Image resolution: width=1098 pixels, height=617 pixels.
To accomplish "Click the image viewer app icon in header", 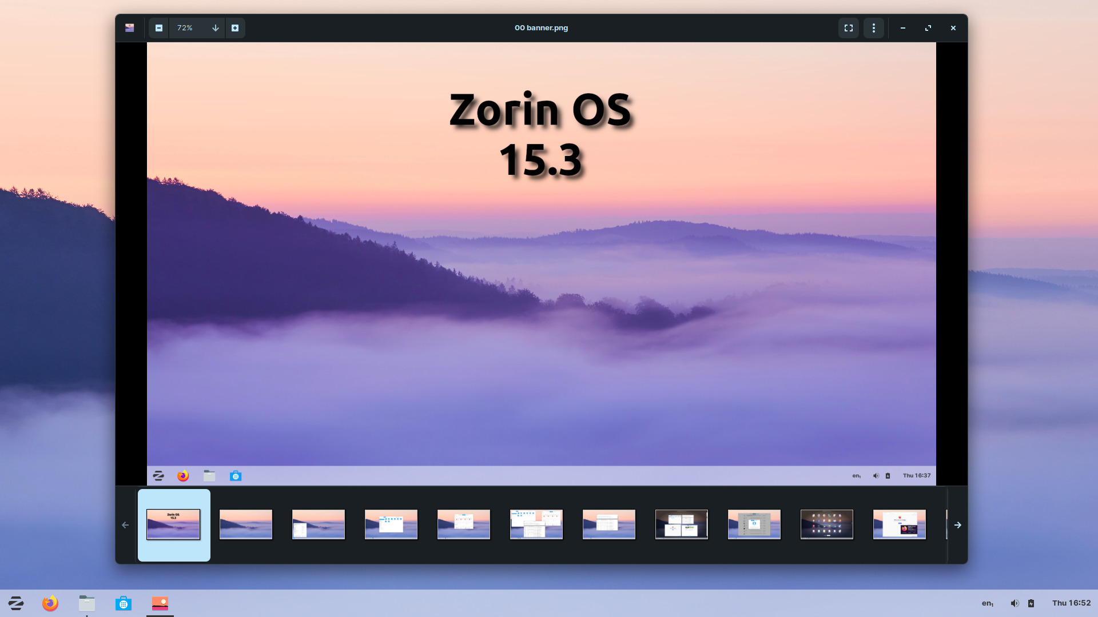I will pos(130,28).
